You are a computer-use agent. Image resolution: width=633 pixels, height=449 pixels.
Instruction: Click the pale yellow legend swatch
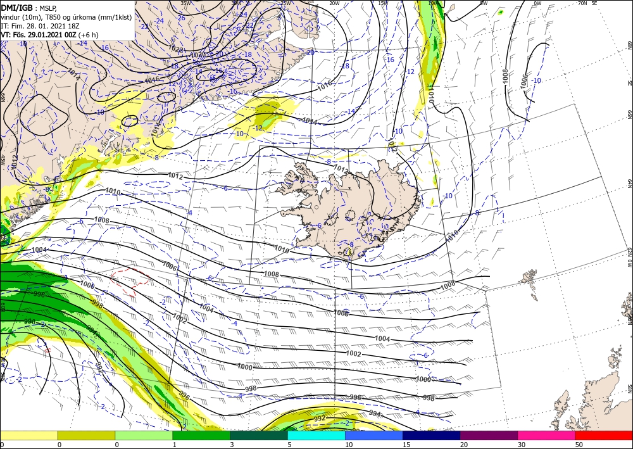(28, 435)
